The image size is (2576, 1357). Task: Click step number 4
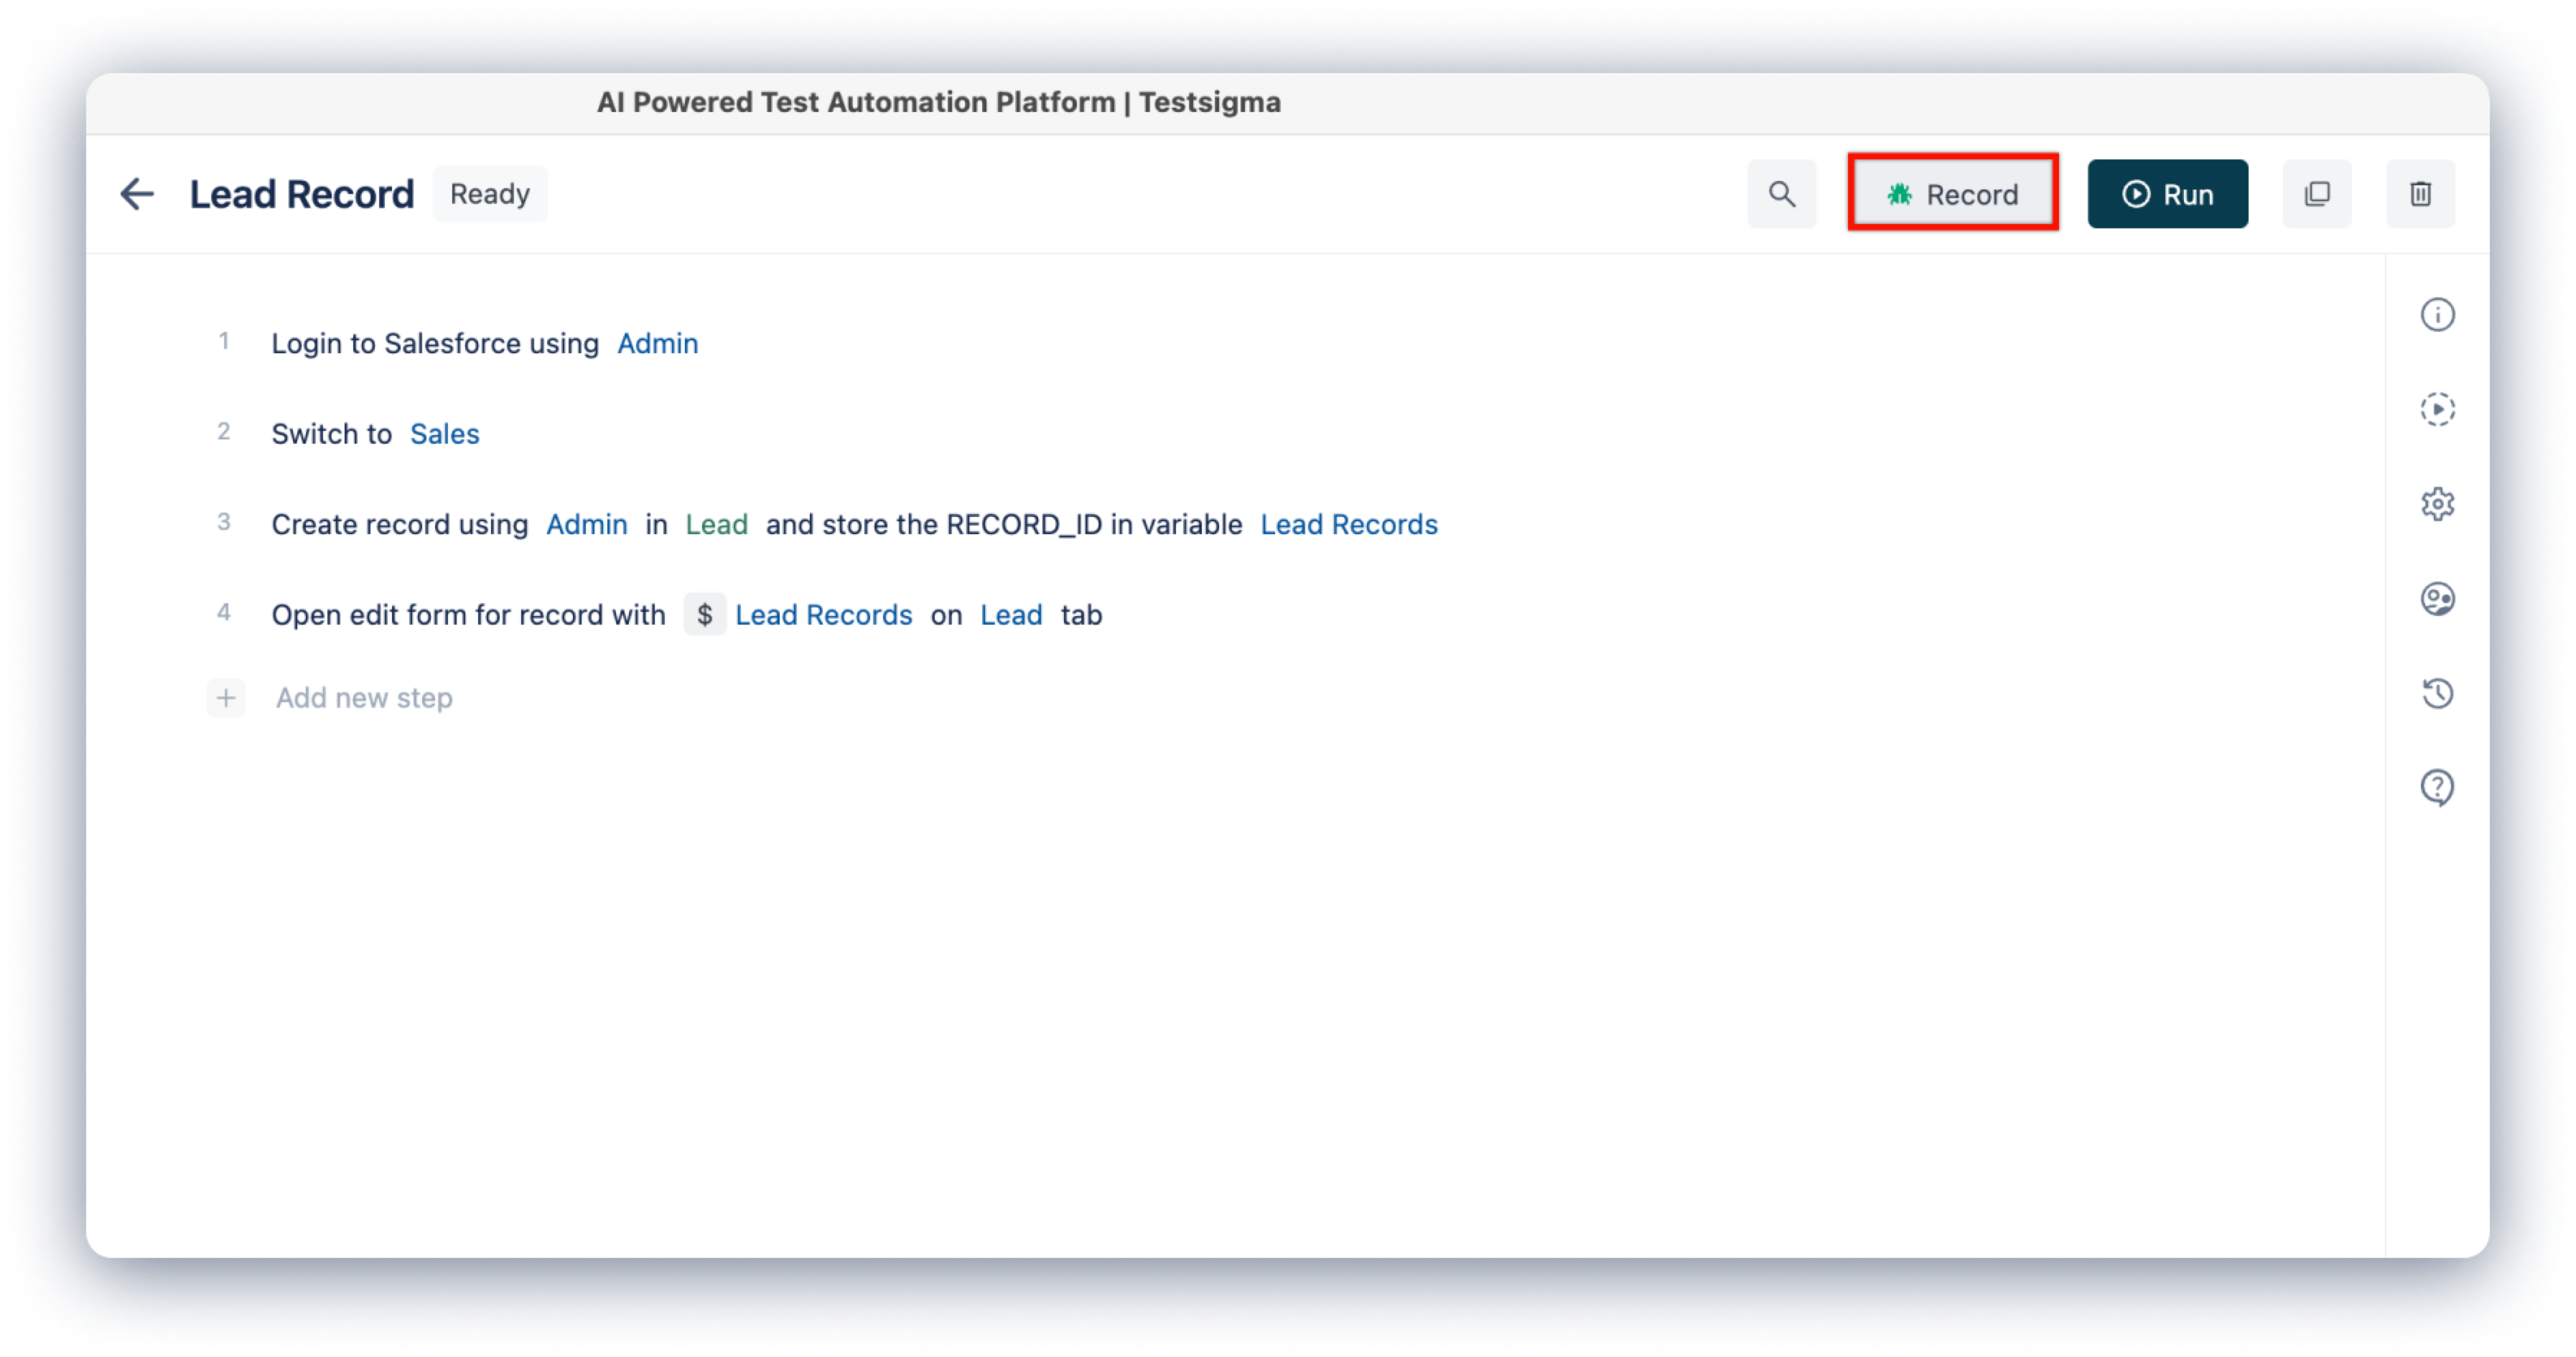[224, 612]
